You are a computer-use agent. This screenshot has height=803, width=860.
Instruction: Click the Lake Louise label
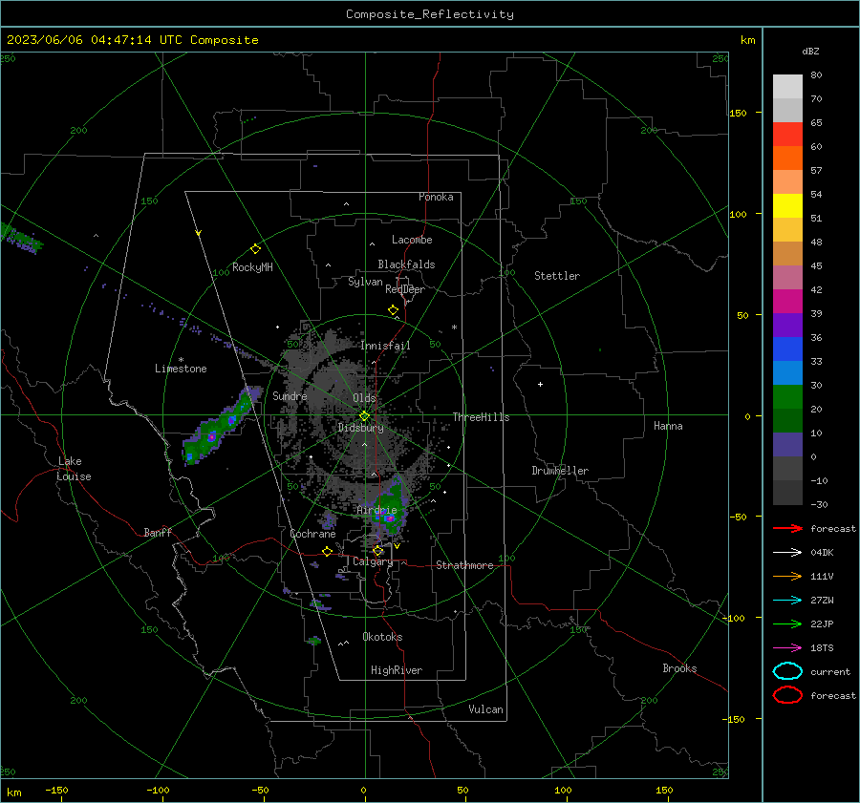point(75,469)
